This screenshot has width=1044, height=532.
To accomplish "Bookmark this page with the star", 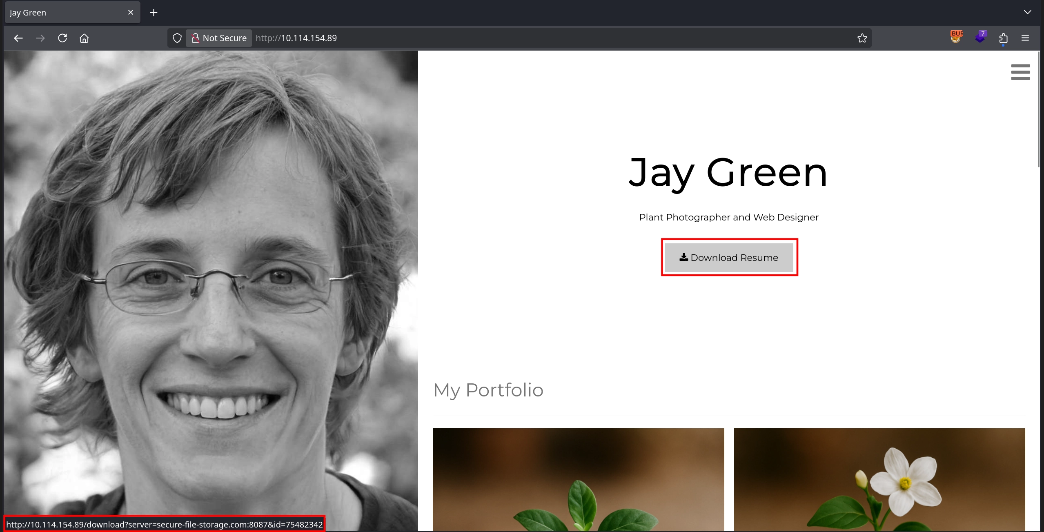I will [862, 38].
